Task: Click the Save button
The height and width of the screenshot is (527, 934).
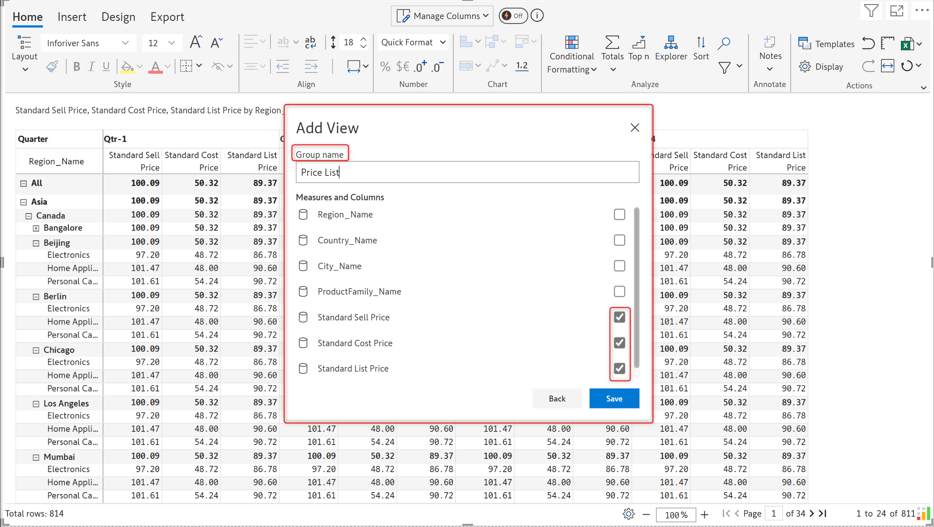Action: click(x=614, y=398)
